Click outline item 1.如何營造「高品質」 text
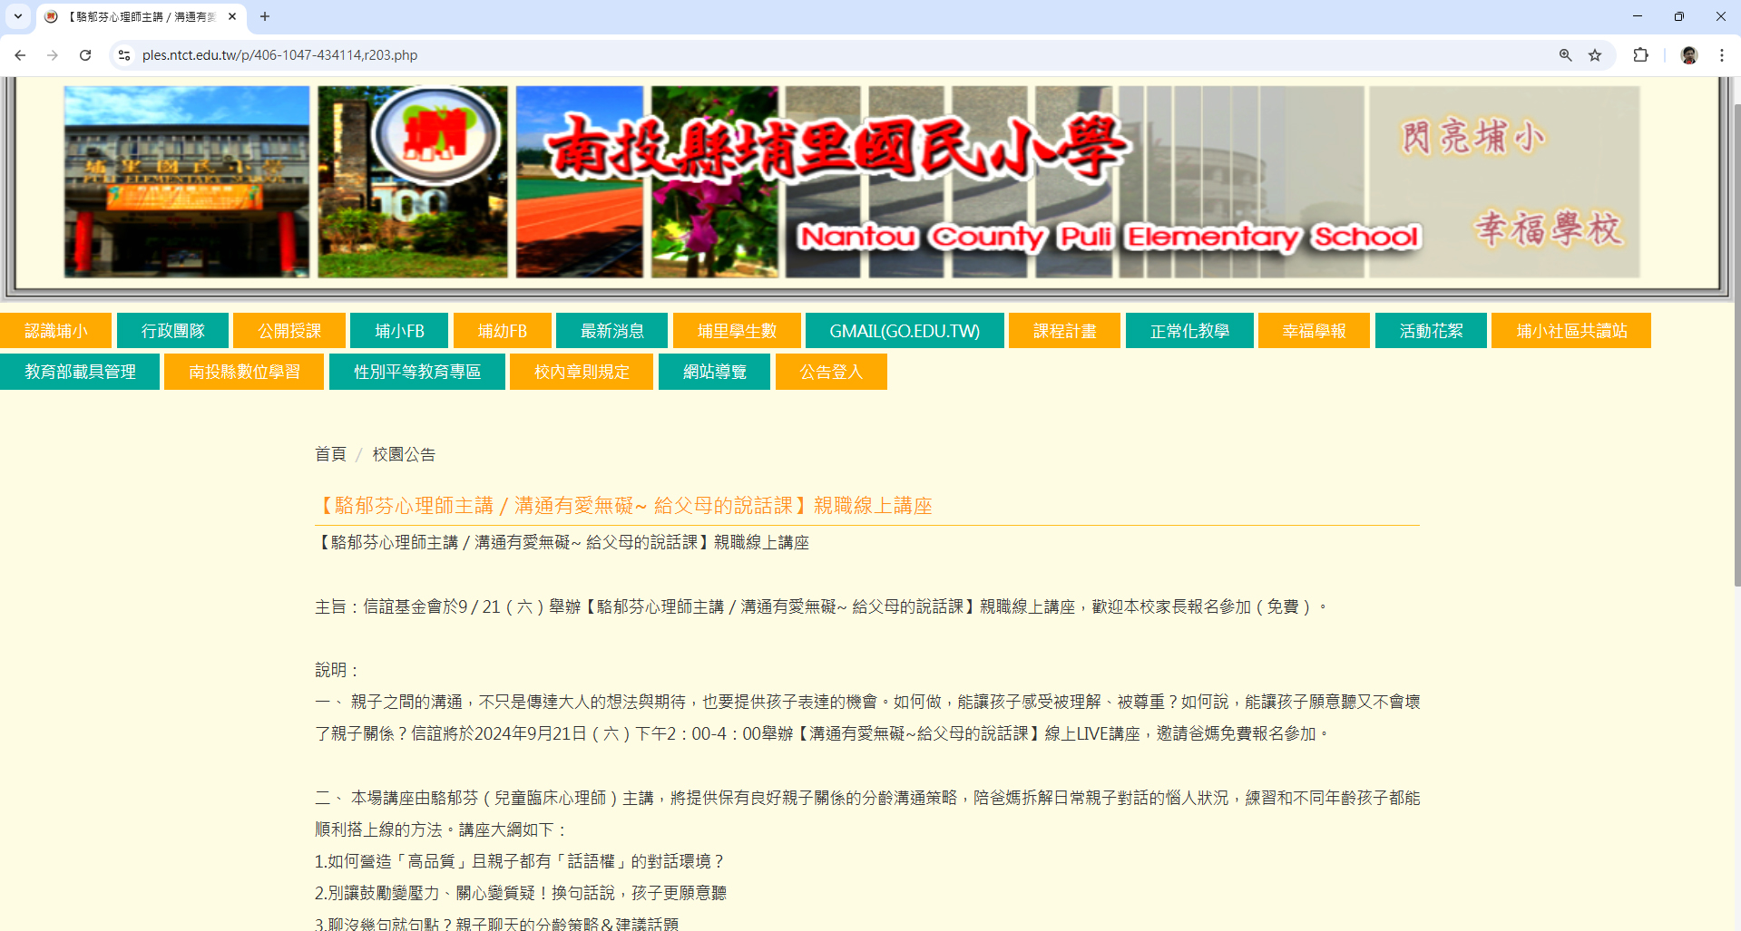Screen dimensions: 1741x931 (x=519, y=861)
